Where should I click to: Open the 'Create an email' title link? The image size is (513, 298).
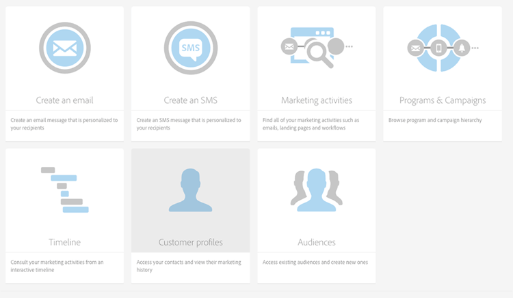(64, 100)
